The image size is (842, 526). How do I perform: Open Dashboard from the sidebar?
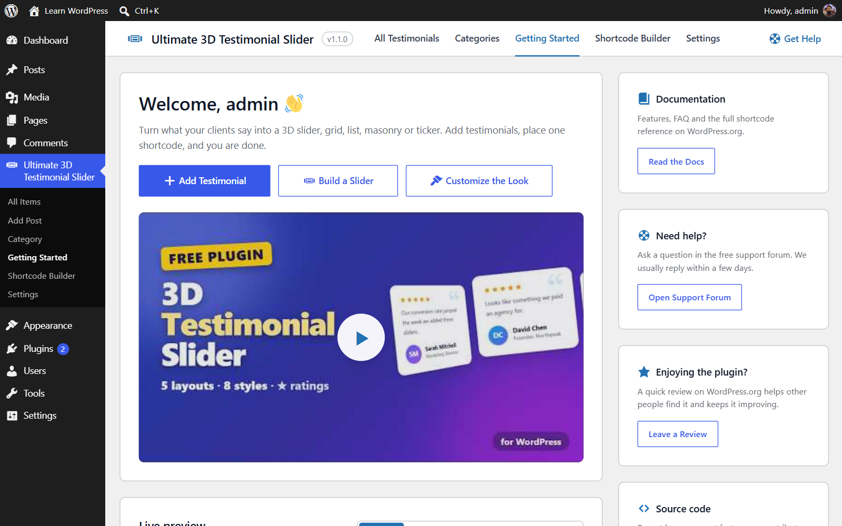point(53,41)
